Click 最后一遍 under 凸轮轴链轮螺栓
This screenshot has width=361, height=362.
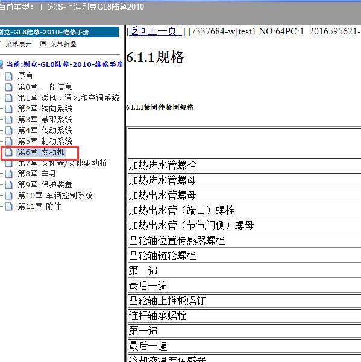[244, 286]
